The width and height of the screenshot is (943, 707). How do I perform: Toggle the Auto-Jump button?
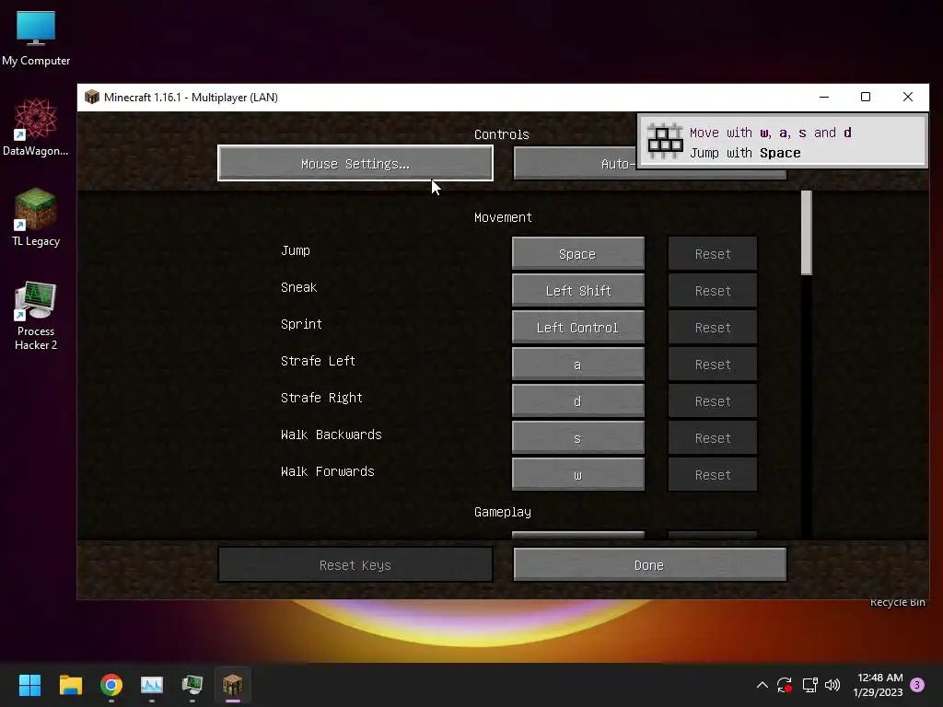575,163
